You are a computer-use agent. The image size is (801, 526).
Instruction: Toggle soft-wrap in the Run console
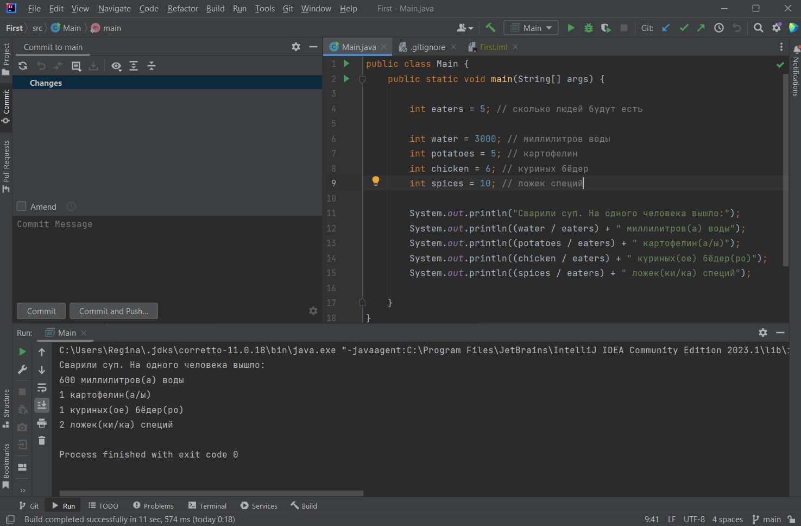[42, 387]
